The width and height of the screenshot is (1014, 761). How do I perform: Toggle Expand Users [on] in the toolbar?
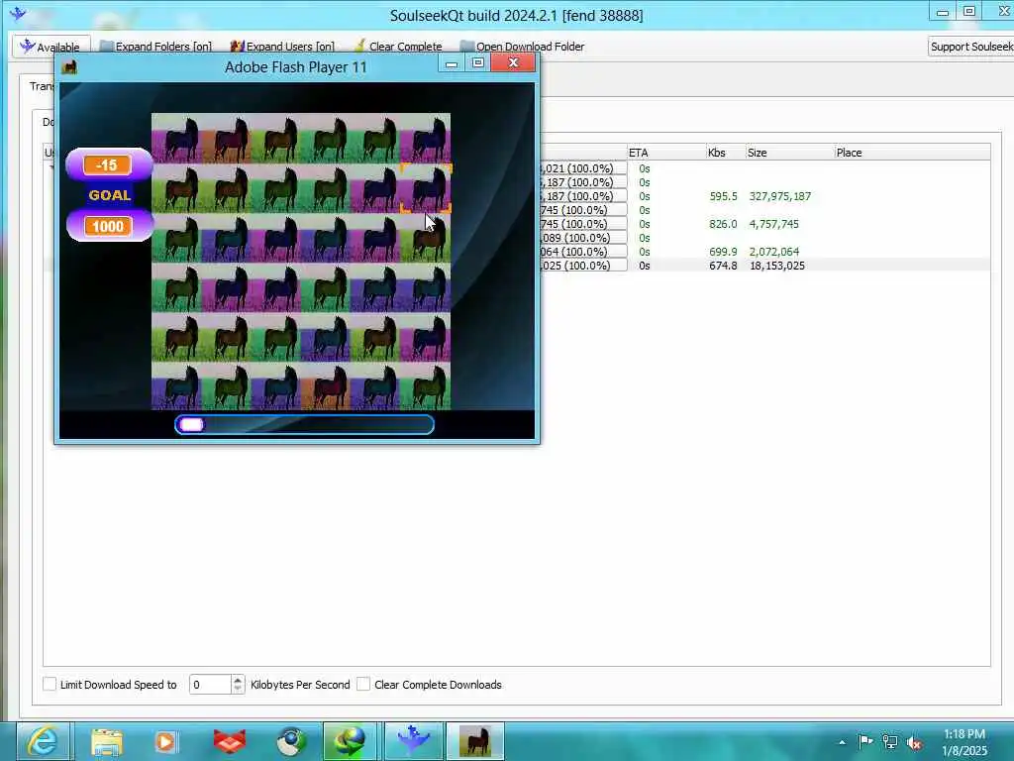click(282, 47)
